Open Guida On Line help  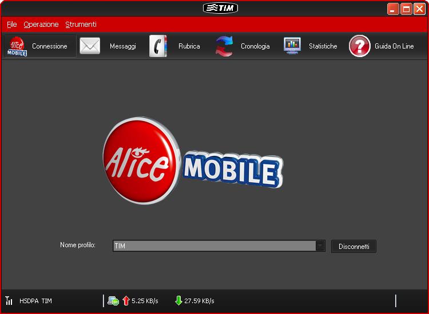pyautogui.click(x=360, y=46)
